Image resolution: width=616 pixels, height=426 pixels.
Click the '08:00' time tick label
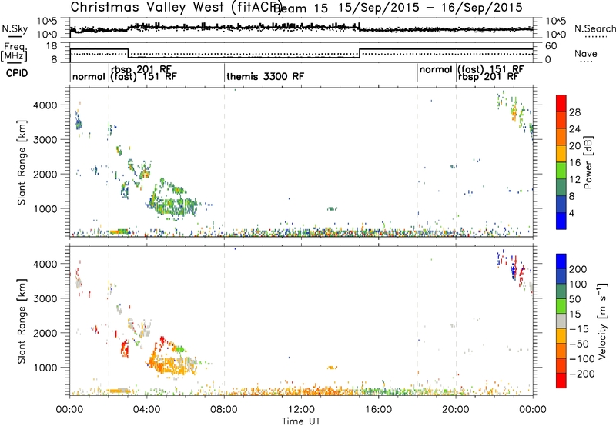pos(224,410)
